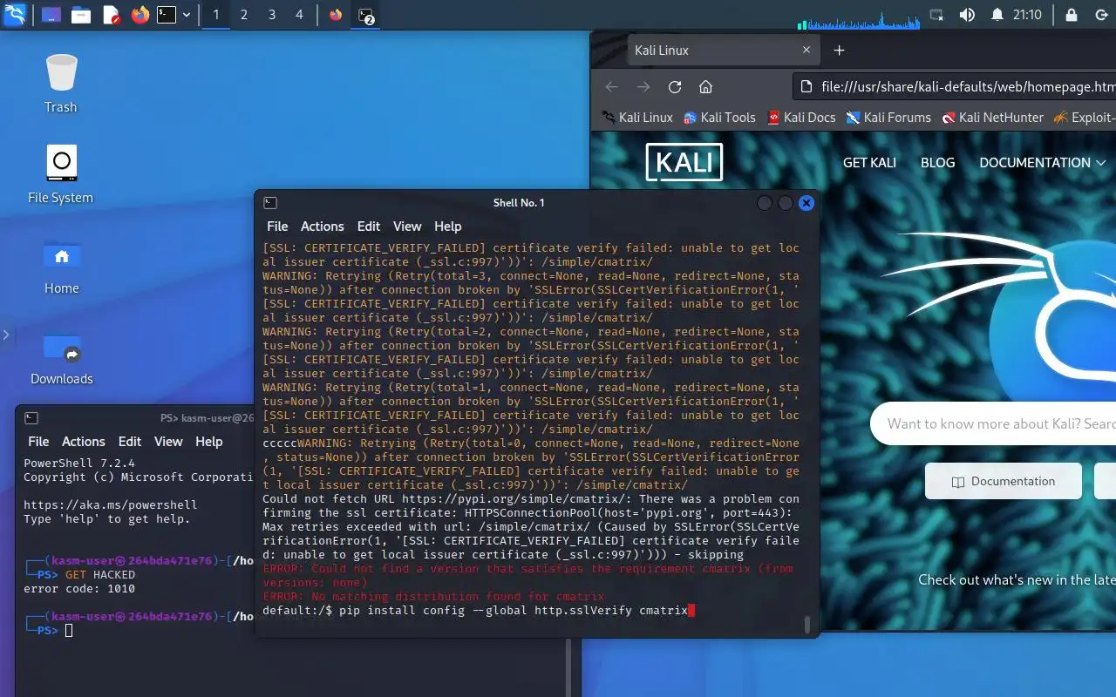1116x697 pixels.
Task: Click the Firefox address bar
Action: tap(955, 87)
